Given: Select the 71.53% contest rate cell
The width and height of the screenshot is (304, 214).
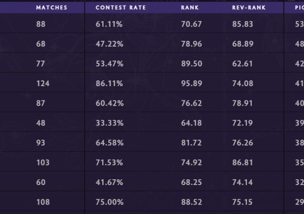Looking at the screenshot, I should 109,162.
